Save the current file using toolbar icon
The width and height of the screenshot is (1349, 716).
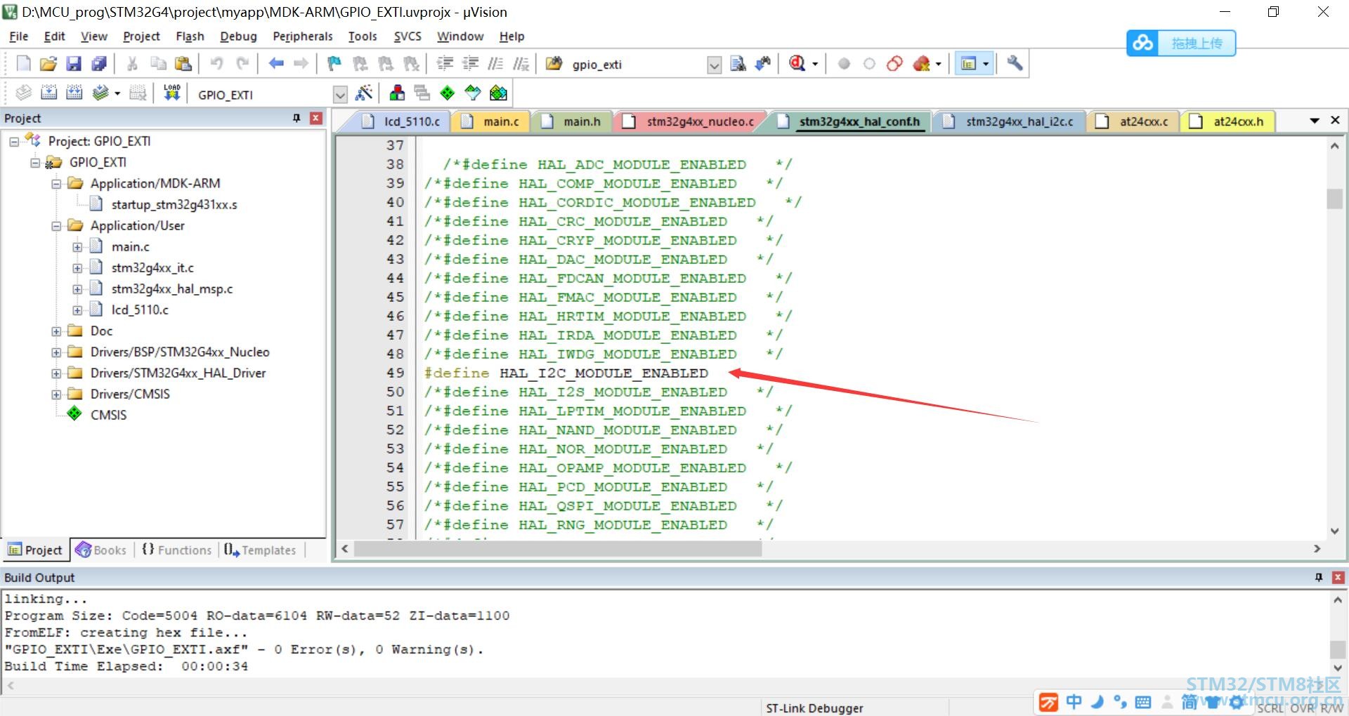74,64
